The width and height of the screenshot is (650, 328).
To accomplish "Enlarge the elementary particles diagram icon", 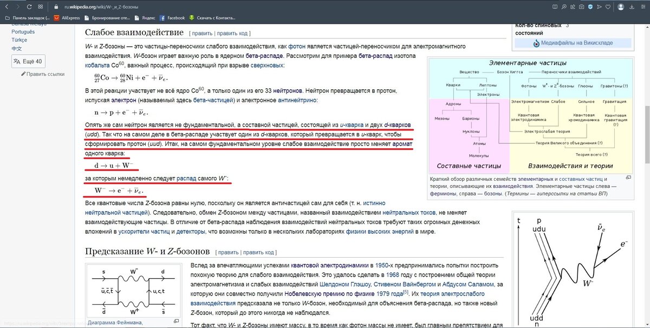I will click(629, 177).
